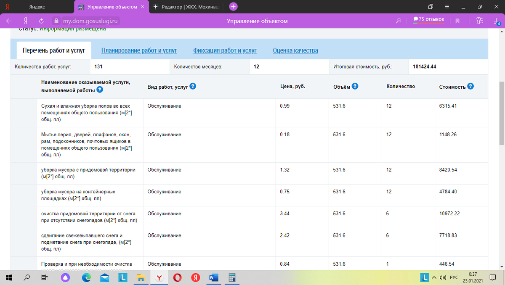Switch to 'Планирование работ и услуг' tab
This screenshot has height=285, width=505.
[x=139, y=50]
